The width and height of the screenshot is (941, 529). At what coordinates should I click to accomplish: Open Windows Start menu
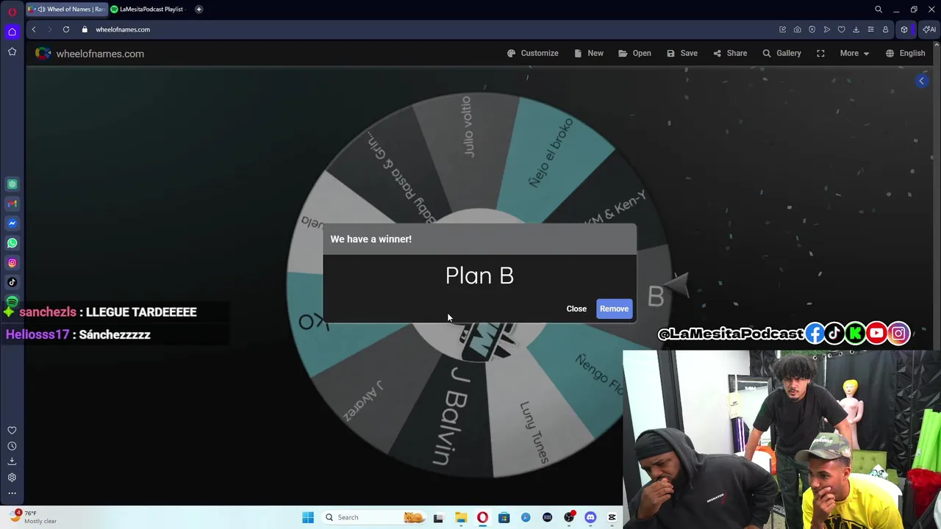click(x=308, y=517)
